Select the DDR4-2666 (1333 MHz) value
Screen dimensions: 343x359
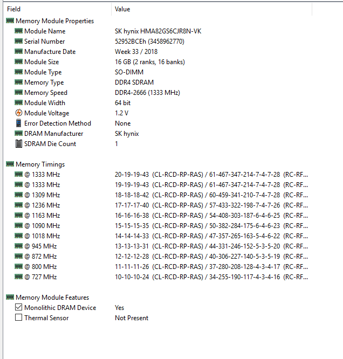click(x=148, y=93)
